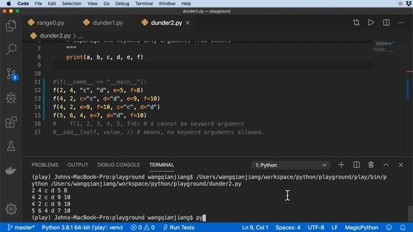Change language mode MagicPython
Viewport: 413px width, 232px height.
click(361, 227)
